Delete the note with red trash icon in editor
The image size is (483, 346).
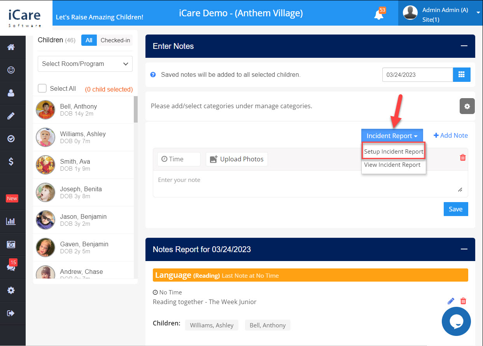pos(463,157)
